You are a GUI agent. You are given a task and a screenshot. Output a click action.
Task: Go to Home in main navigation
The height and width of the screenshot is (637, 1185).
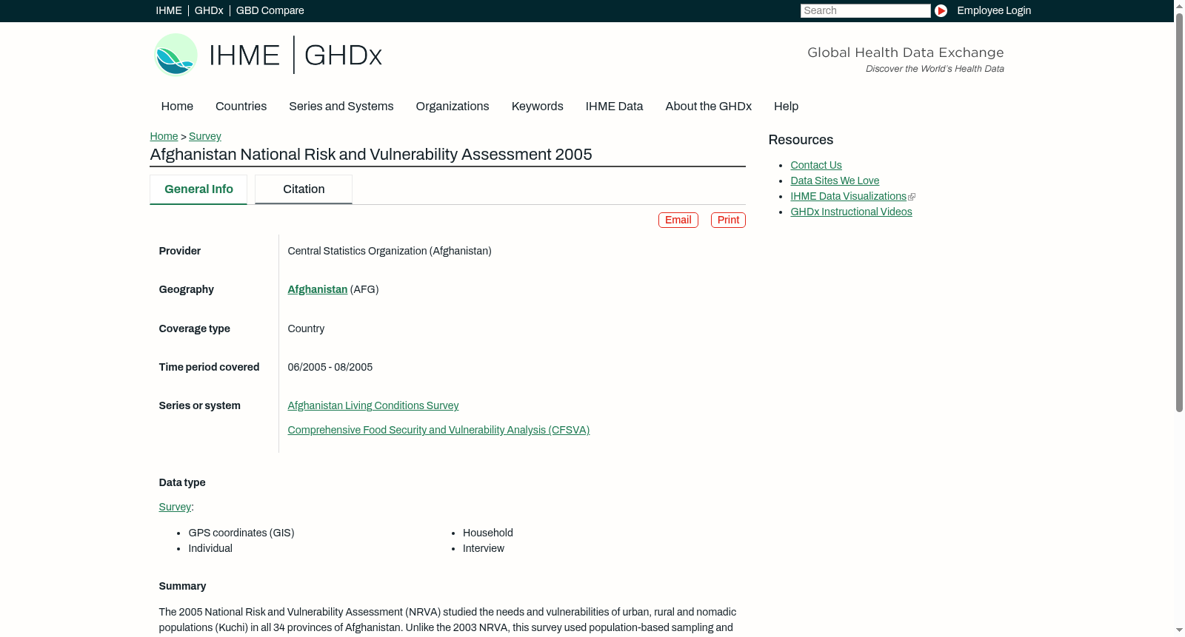177,107
